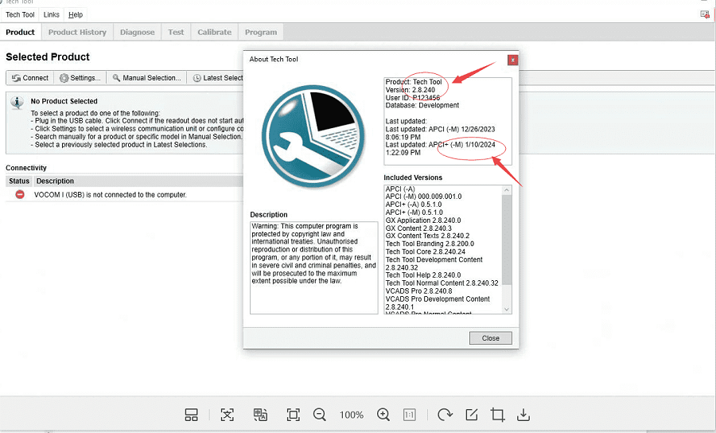Click the Connect toolbar button
Image resolution: width=716 pixels, height=433 pixels.
point(30,78)
